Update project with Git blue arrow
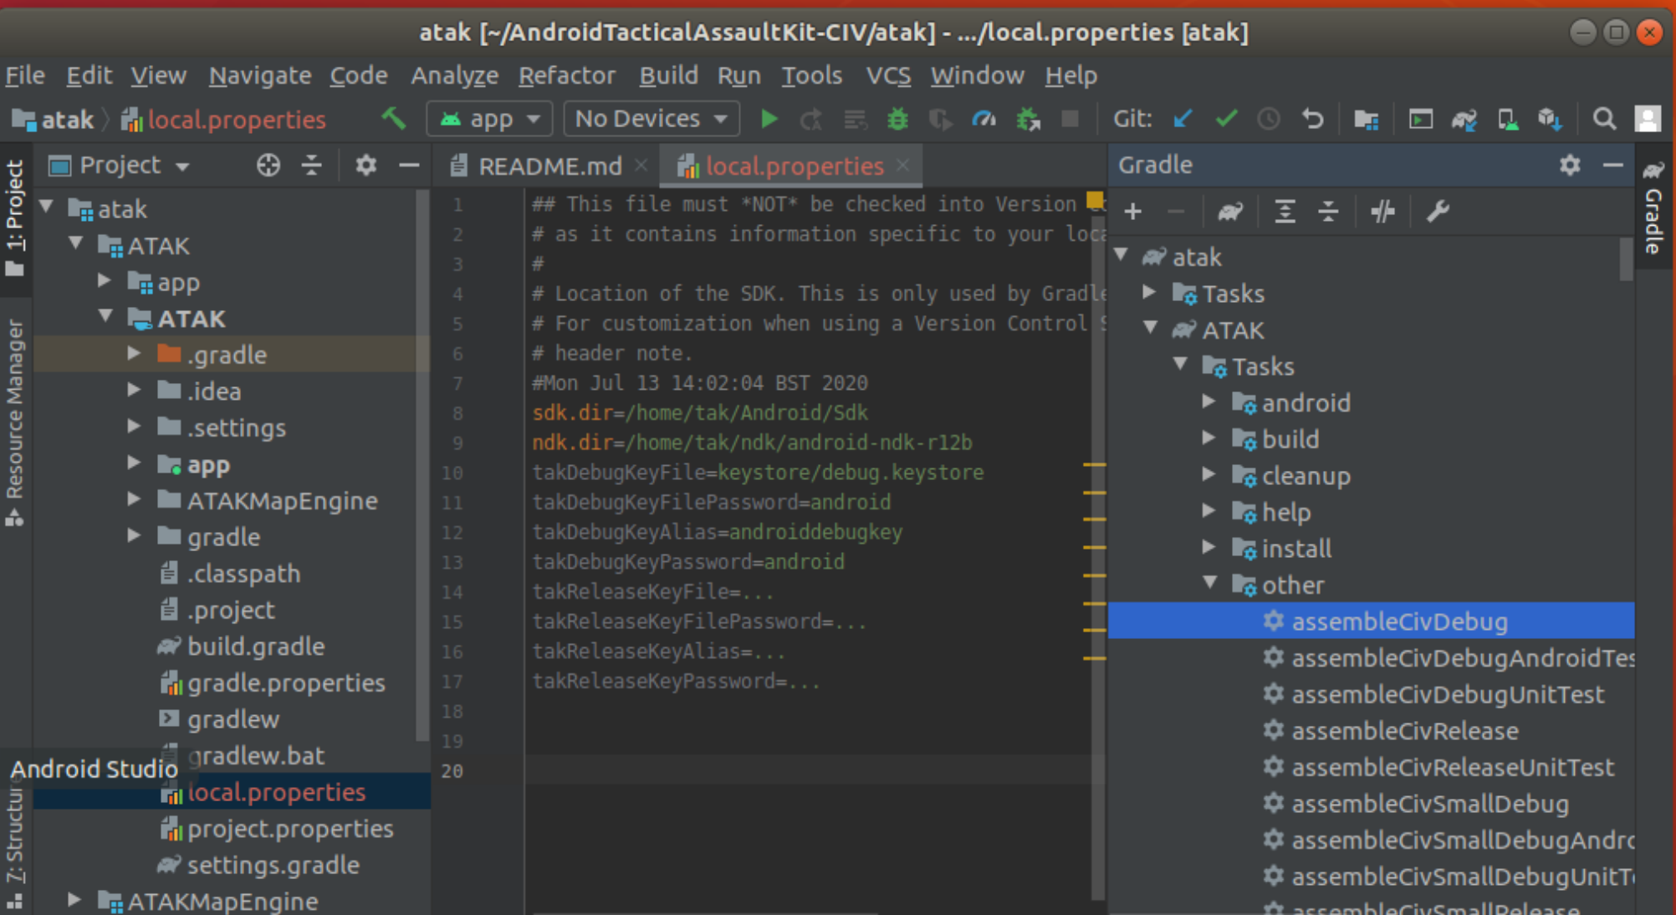 pyautogui.click(x=1183, y=119)
